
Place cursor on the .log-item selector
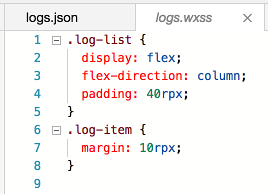100,130
